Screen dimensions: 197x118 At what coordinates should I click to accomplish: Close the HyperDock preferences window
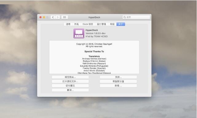pos(41,17)
